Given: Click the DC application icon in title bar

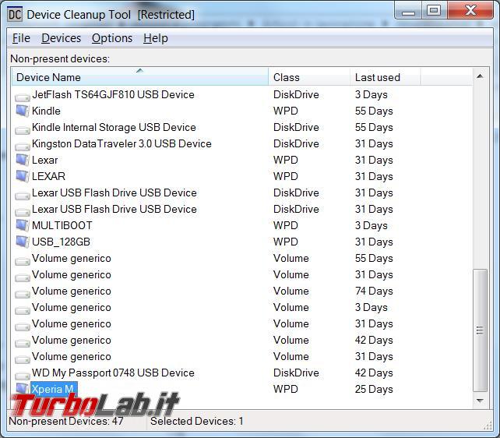Looking at the screenshot, I should pyautogui.click(x=15, y=15).
